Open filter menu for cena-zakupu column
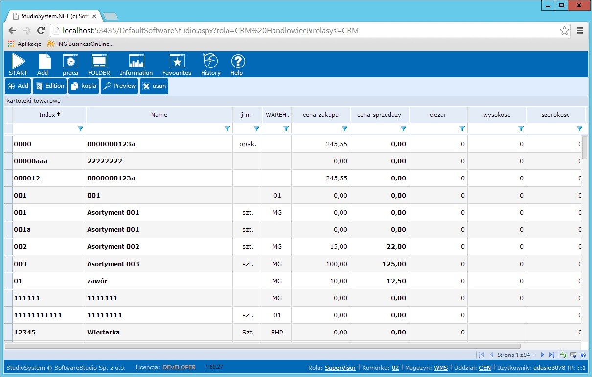The width and height of the screenshot is (592, 377). pyautogui.click(x=344, y=129)
